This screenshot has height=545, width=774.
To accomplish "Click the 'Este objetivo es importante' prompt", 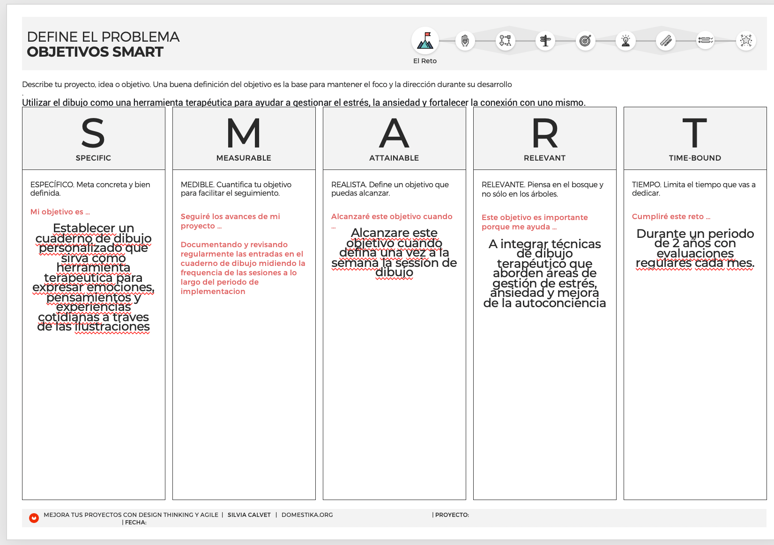I will pyautogui.click(x=535, y=222).
